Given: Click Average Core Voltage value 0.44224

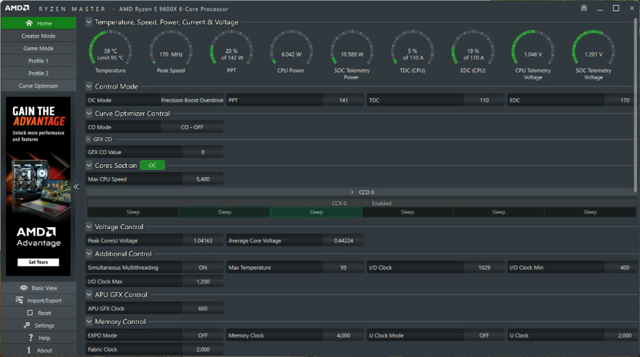Looking at the screenshot, I should pos(343,240).
